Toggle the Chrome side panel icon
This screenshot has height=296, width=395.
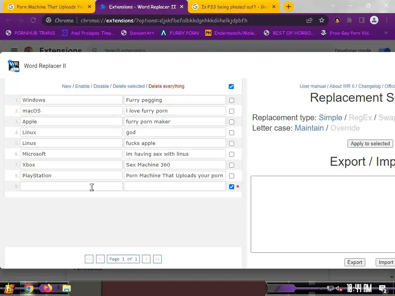tap(362, 20)
